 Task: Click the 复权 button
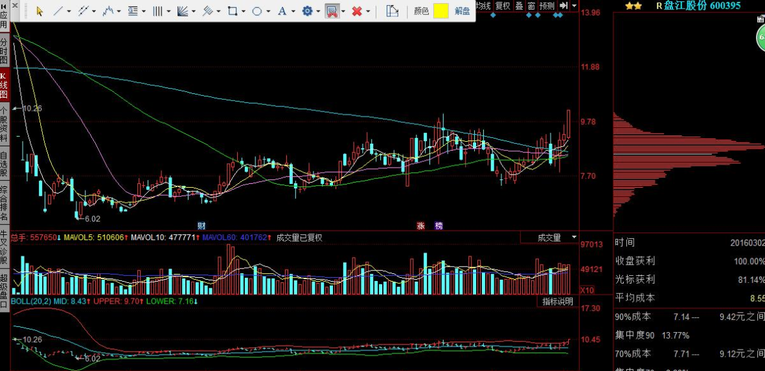(x=503, y=5)
